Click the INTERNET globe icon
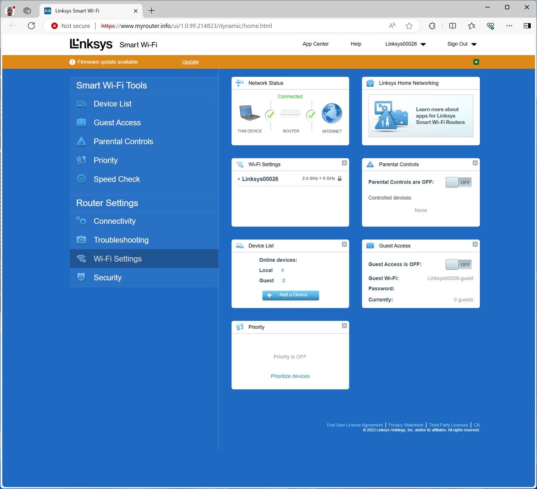The height and width of the screenshot is (489, 537). 332,114
